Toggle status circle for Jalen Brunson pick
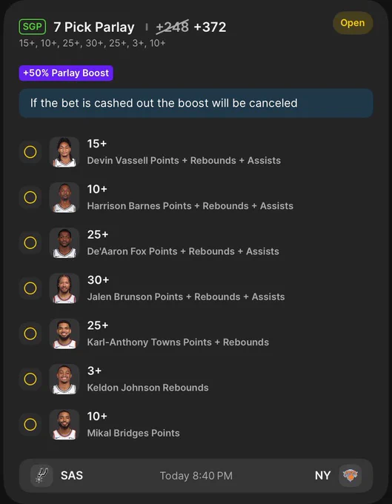This screenshot has width=392, height=504. [30, 288]
